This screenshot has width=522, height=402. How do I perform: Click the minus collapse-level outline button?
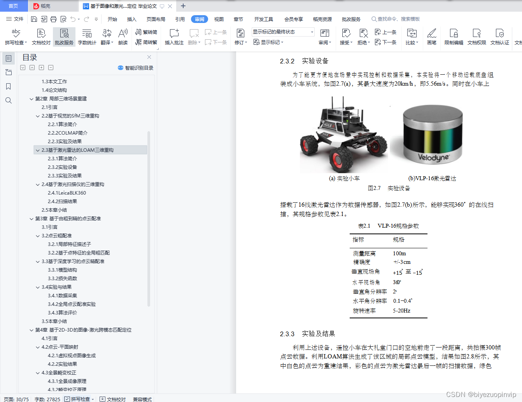51,68
